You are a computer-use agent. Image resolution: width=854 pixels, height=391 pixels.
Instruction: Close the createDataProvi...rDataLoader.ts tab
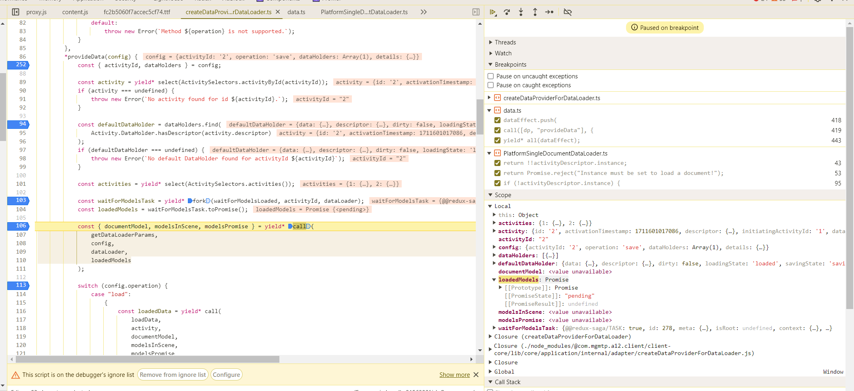(278, 12)
